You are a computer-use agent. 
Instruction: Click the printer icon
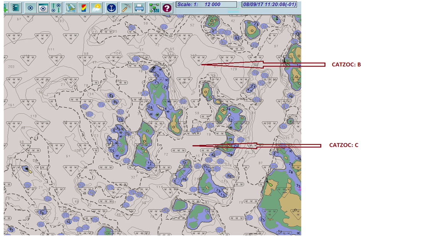pos(139,8)
